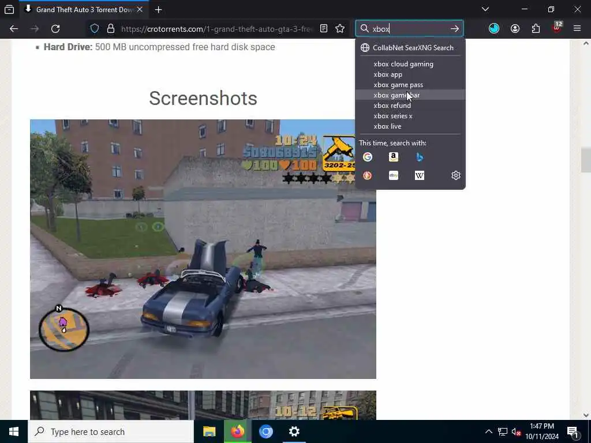Toggle reader view for this page
The width and height of the screenshot is (591, 443).
tap(323, 29)
